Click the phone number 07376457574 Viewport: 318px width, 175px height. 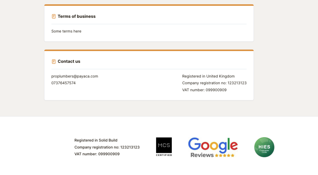64,83
